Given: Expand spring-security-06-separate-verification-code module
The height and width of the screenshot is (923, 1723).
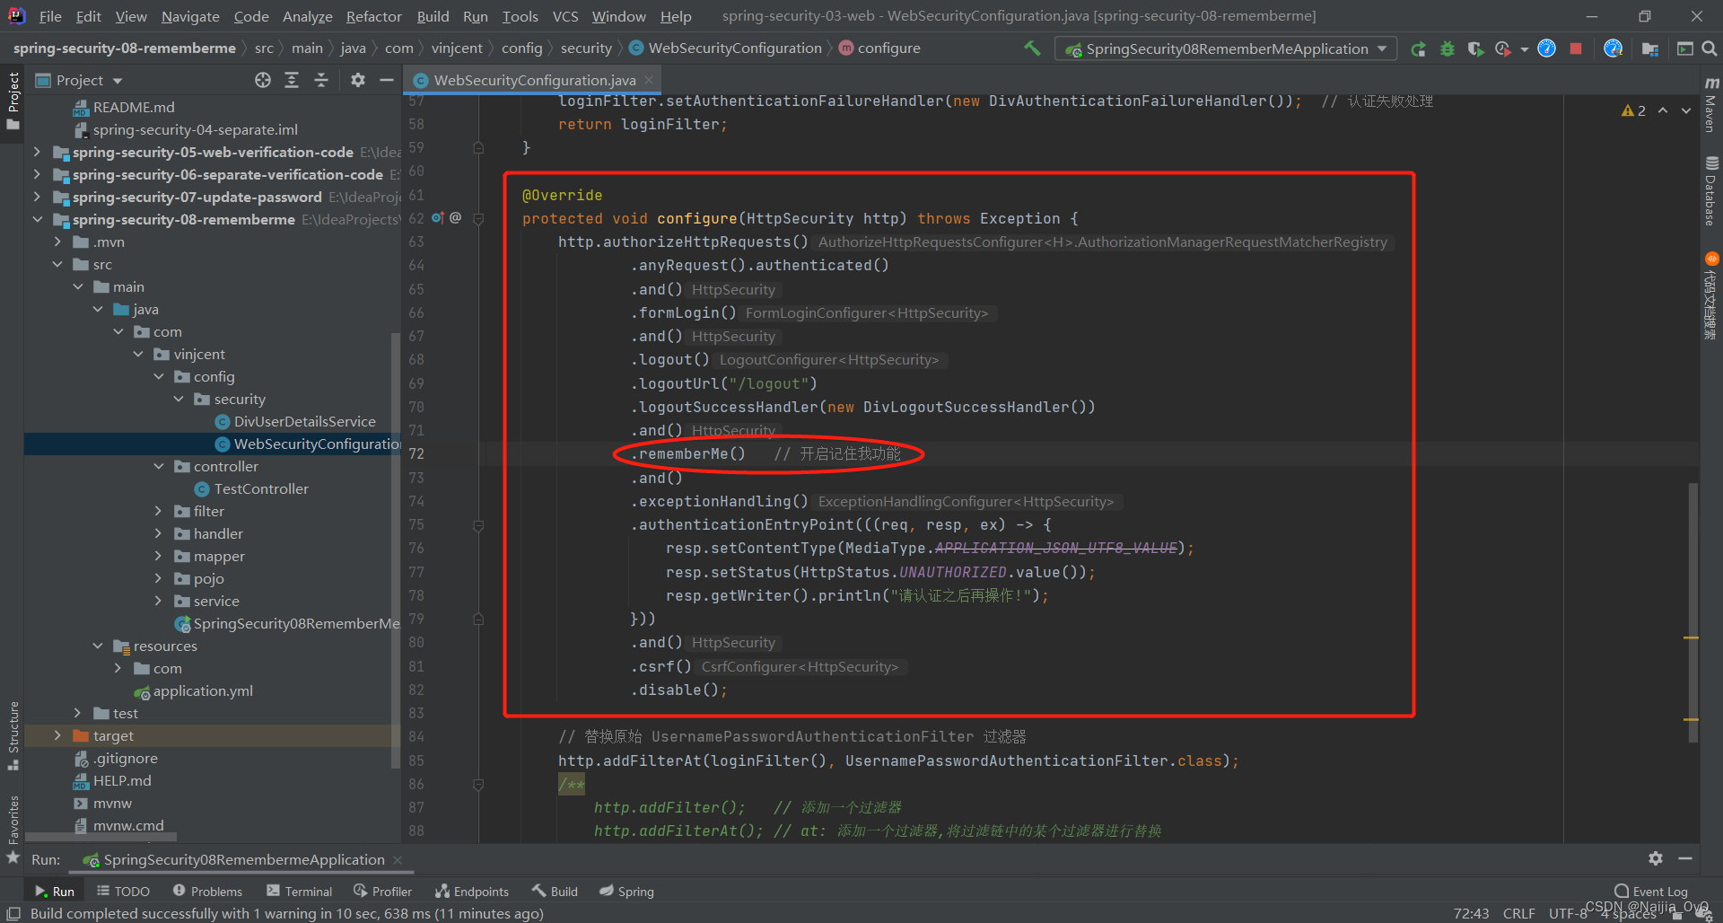Looking at the screenshot, I should [x=37, y=174].
